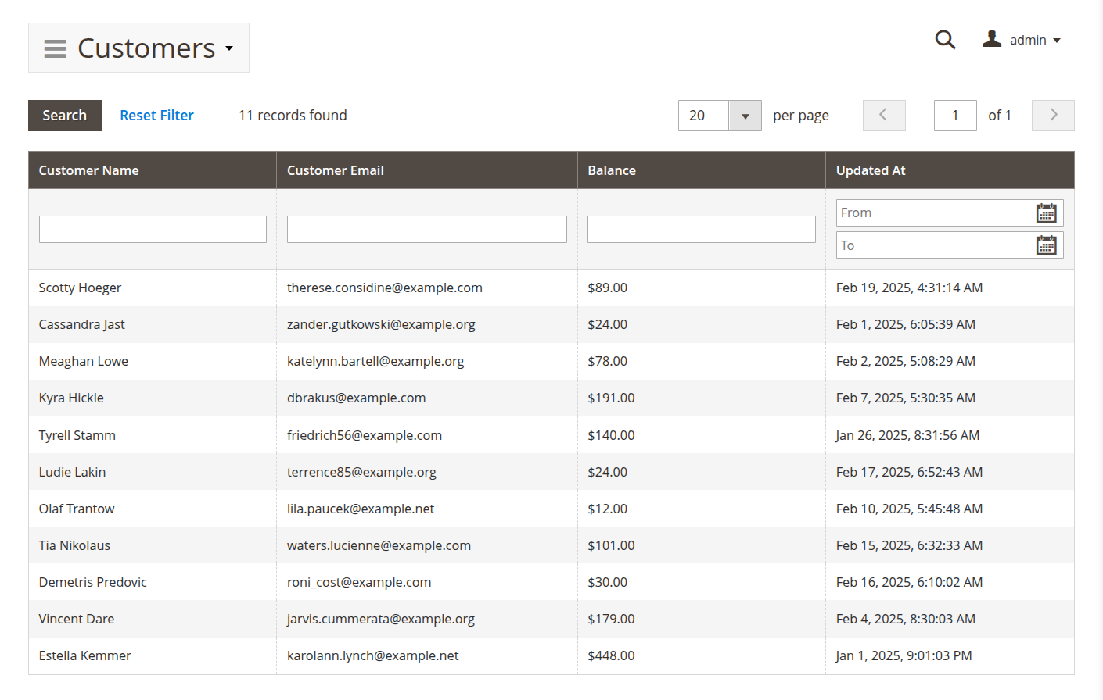This screenshot has width=1103, height=700.
Task: Go to next page arrow
Action: coord(1053,116)
